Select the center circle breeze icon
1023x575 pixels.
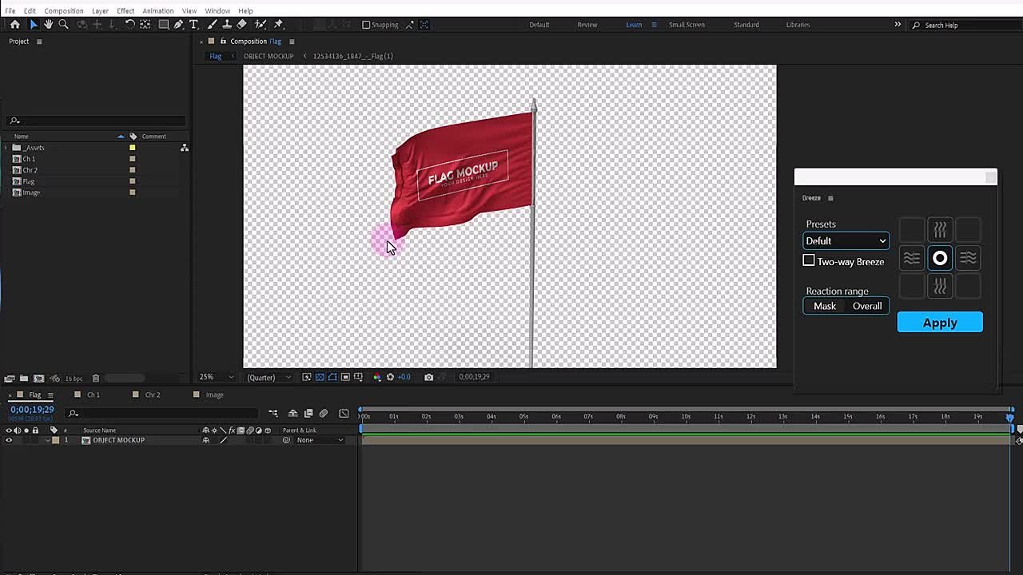[940, 258]
